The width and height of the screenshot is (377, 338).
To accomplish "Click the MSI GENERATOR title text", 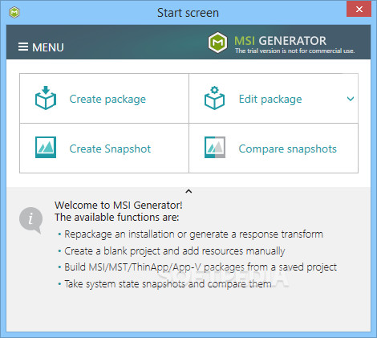I will pyautogui.click(x=280, y=41).
